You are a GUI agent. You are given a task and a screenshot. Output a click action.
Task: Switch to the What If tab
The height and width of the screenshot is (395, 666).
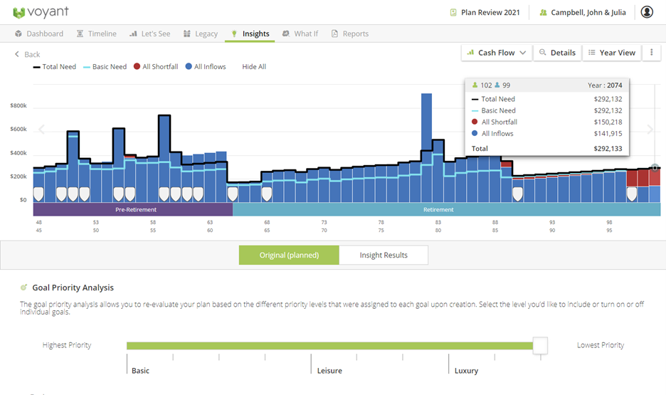coord(300,33)
